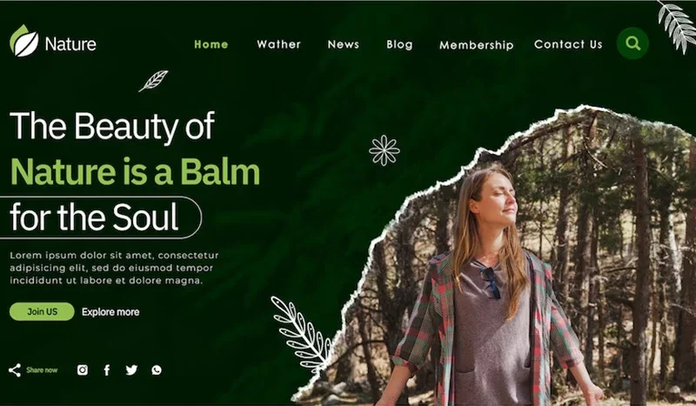696x406 pixels.
Task: Open the Blog navigation link
Action: [x=399, y=44]
